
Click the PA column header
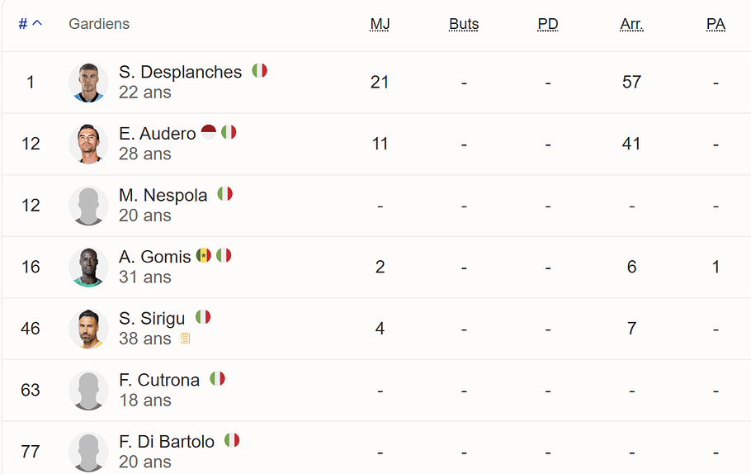click(x=716, y=24)
